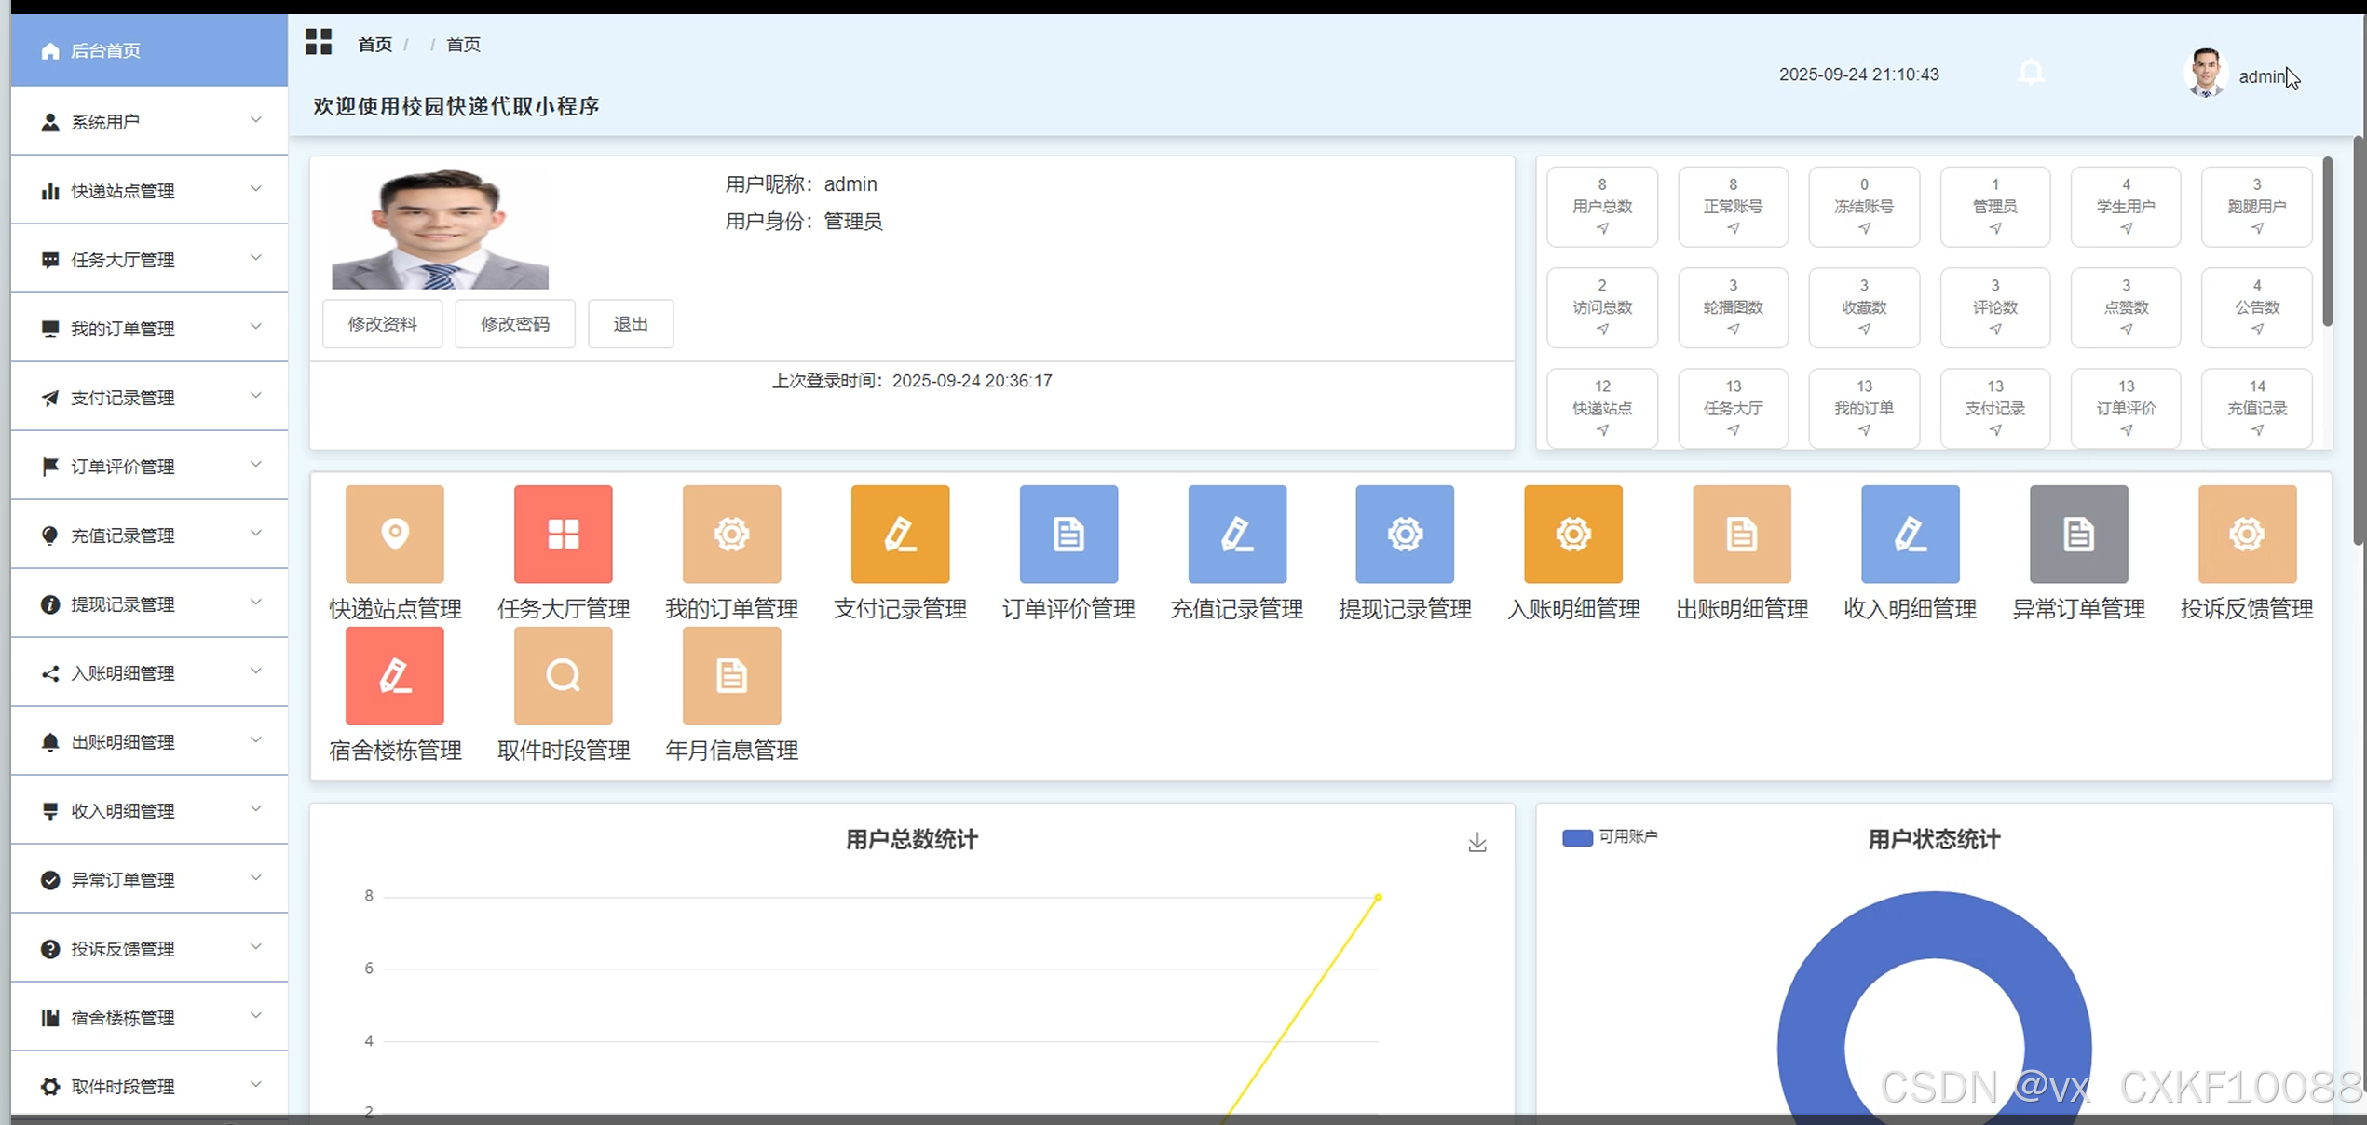Open the 公告数 stat card
The image size is (2367, 1125).
(x=2257, y=307)
